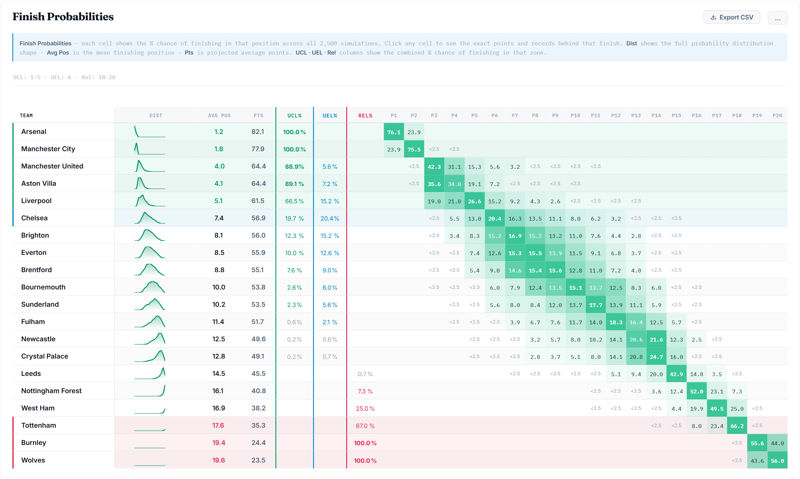Click Arsenal's 76.1 P1 cell
The image size is (800, 479).
[394, 132]
